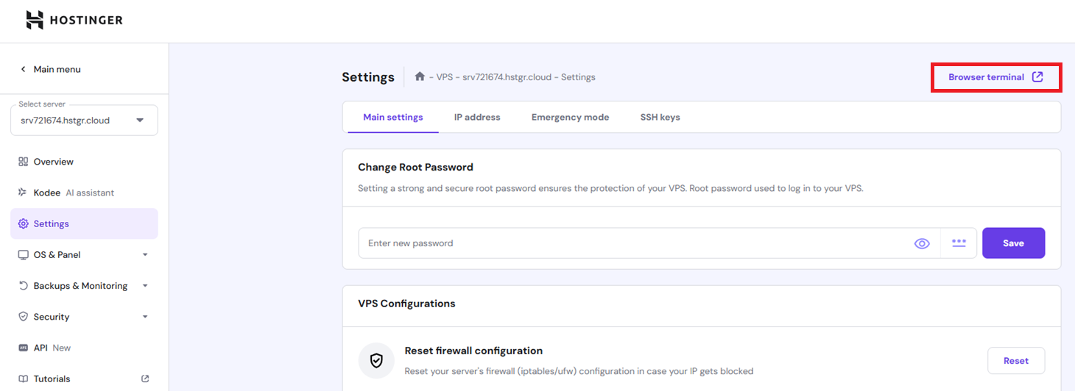Toggle password visibility eye icon

pyautogui.click(x=922, y=243)
